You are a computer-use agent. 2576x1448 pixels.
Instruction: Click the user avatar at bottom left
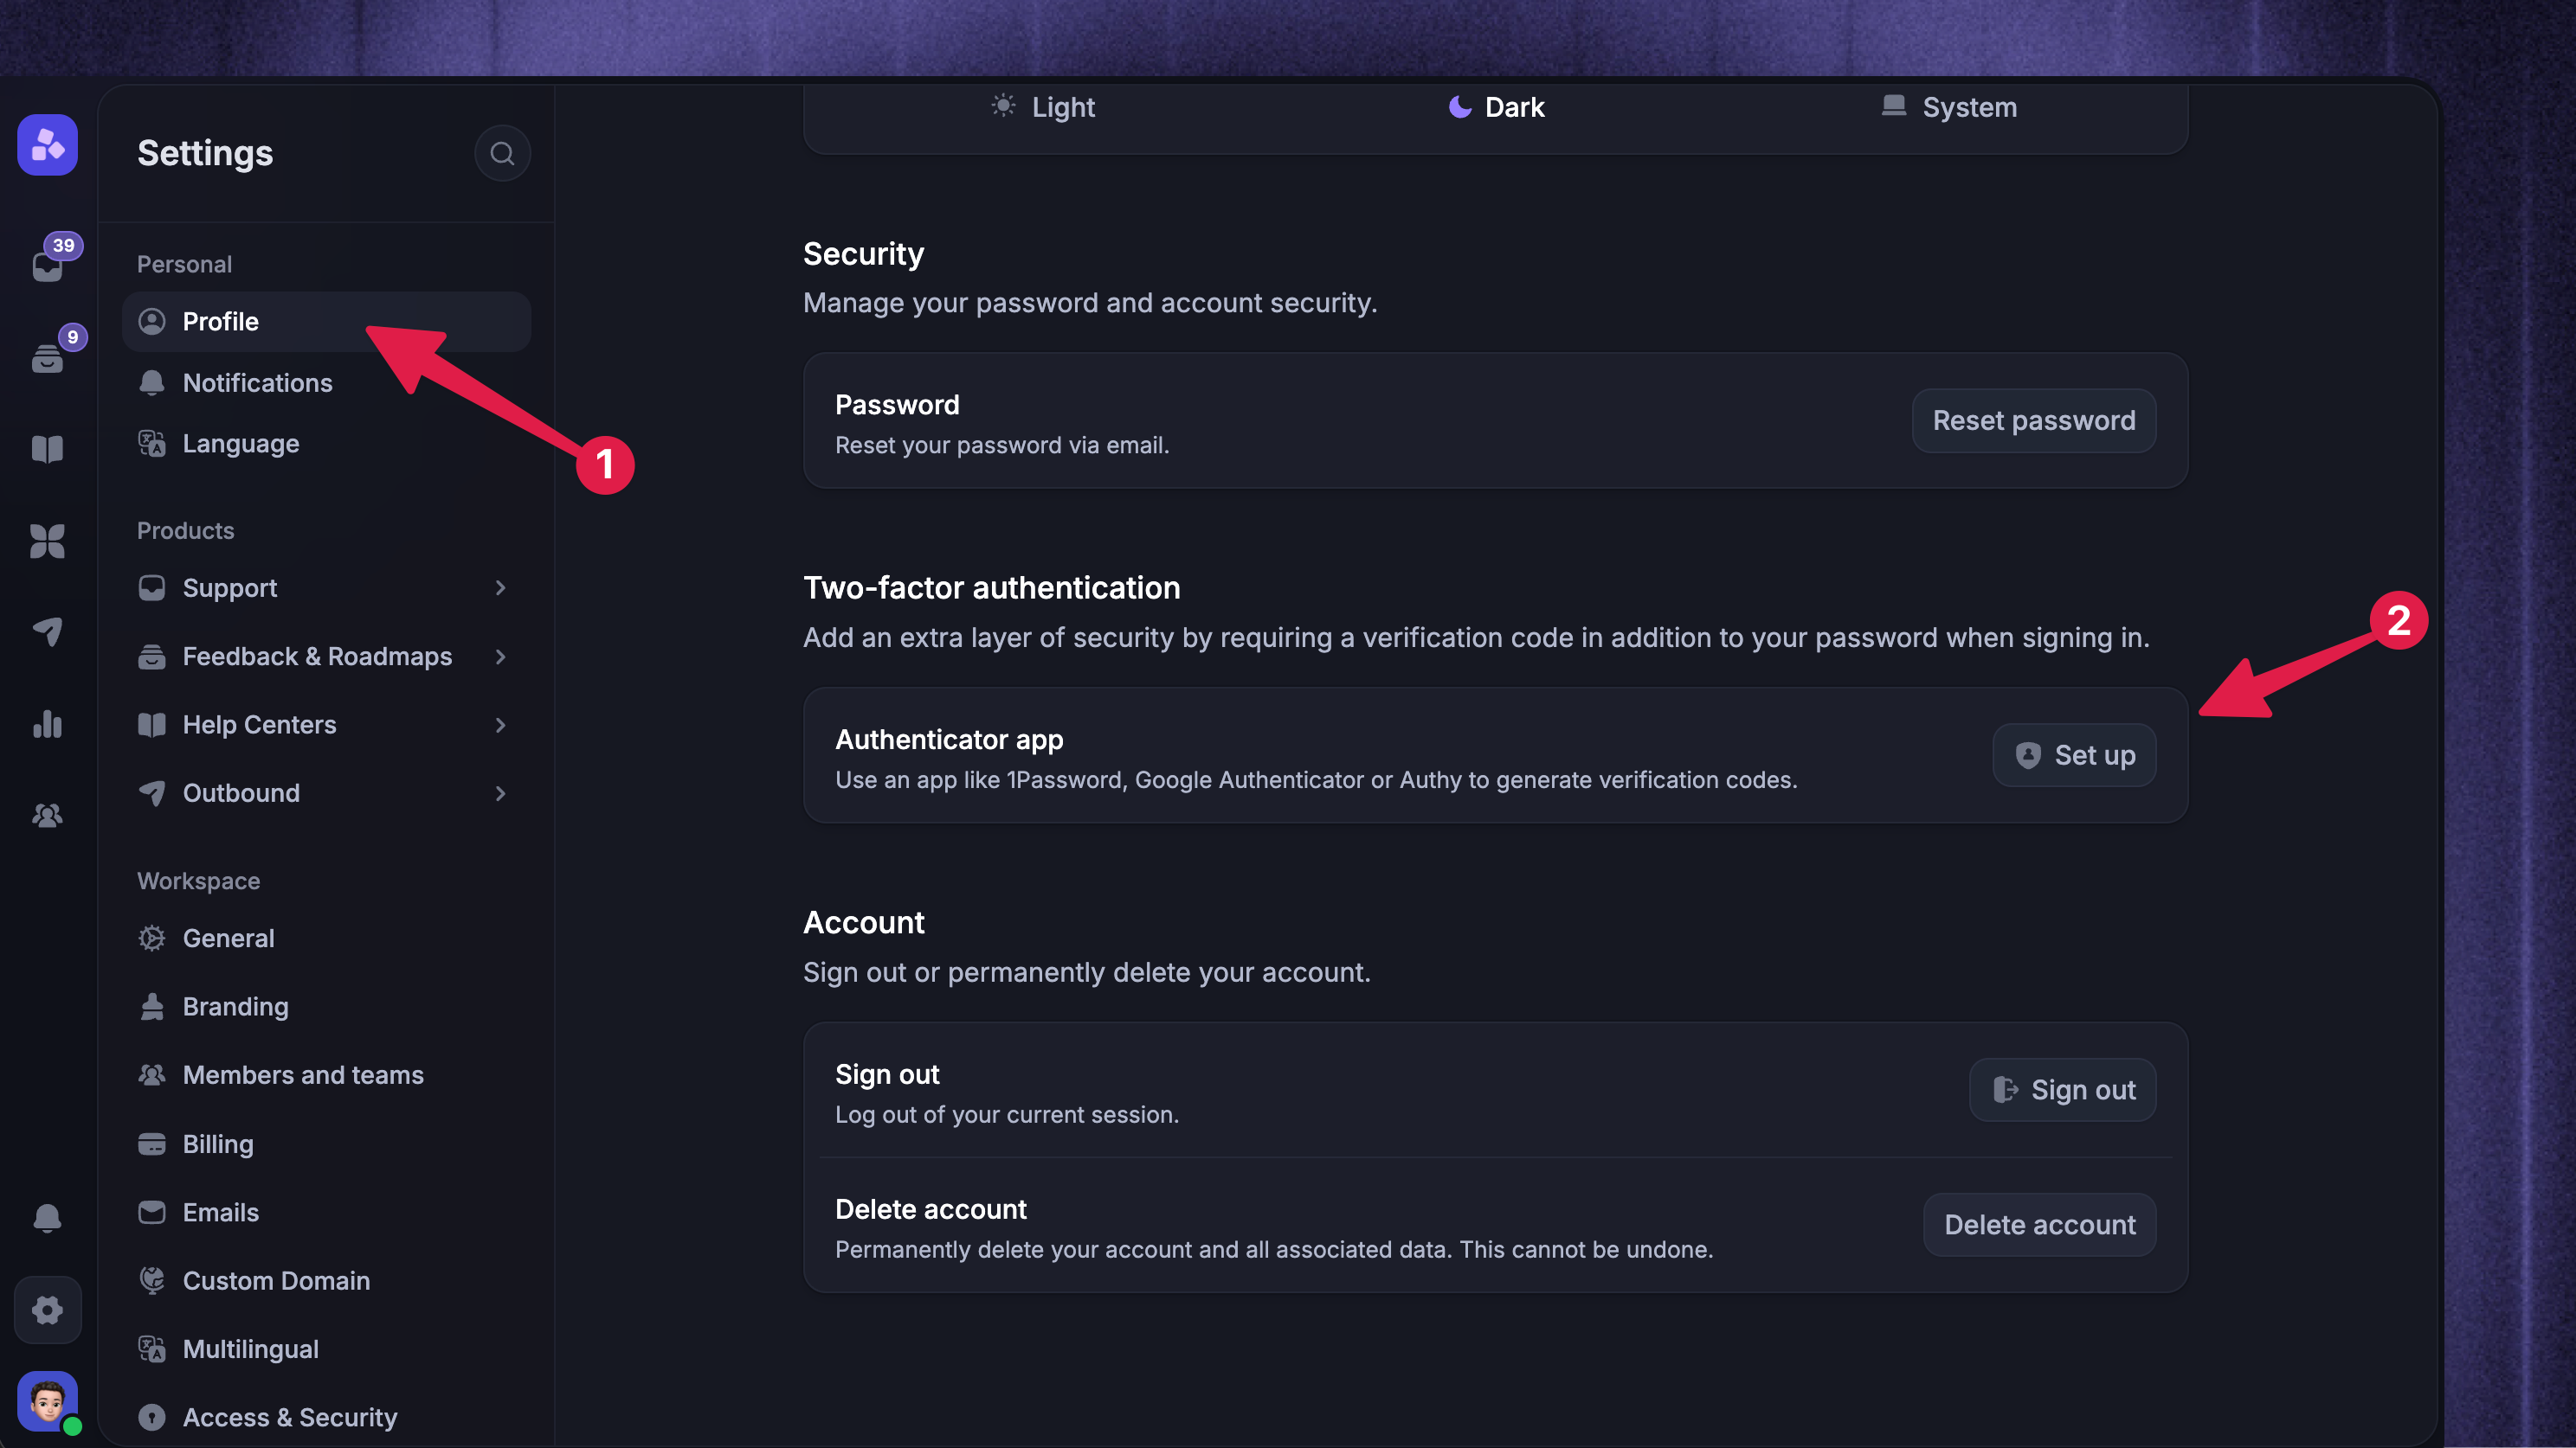(x=47, y=1400)
